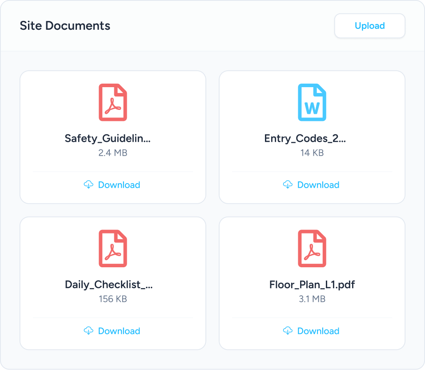The image size is (425, 370).
Task: Select the Entry_Codes_2... file name
Action: [305, 138]
